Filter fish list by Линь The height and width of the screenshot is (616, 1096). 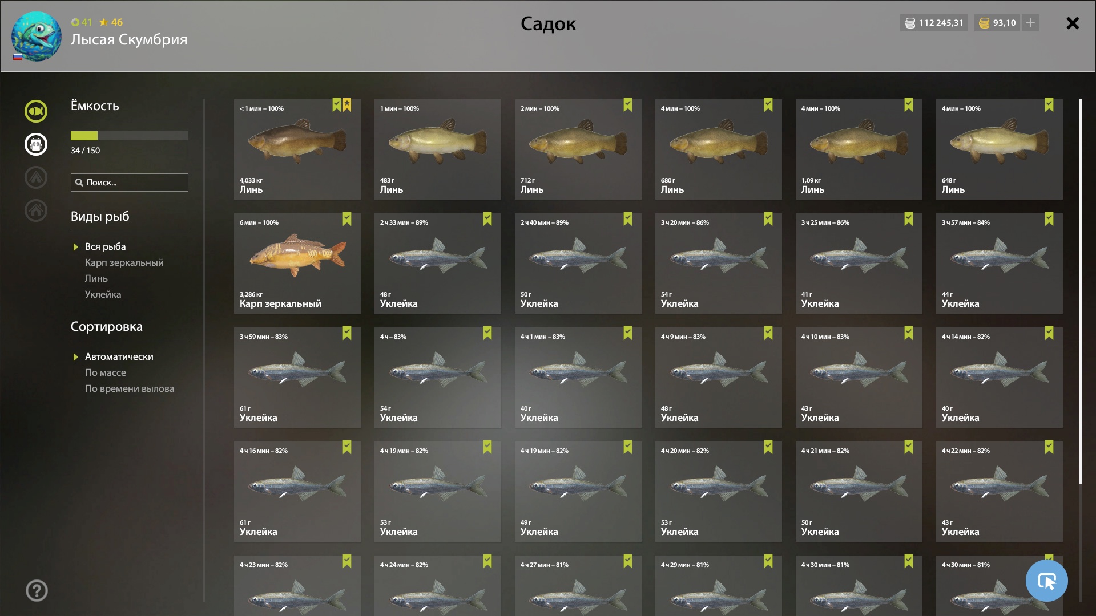[x=96, y=278]
